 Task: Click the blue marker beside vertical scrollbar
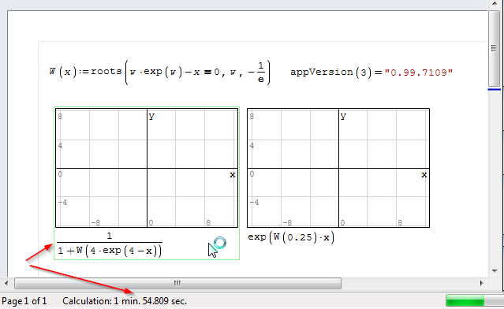tap(495, 89)
